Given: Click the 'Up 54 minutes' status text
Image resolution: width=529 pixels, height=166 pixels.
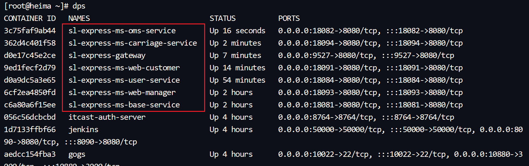Looking at the screenshot, I should 238,80.
